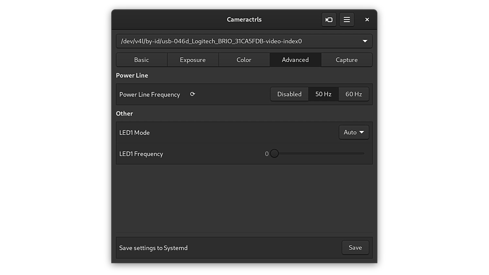Click the Cameractrls title bar text
Viewport: 489px width, 275px height.
[x=244, y=20]
